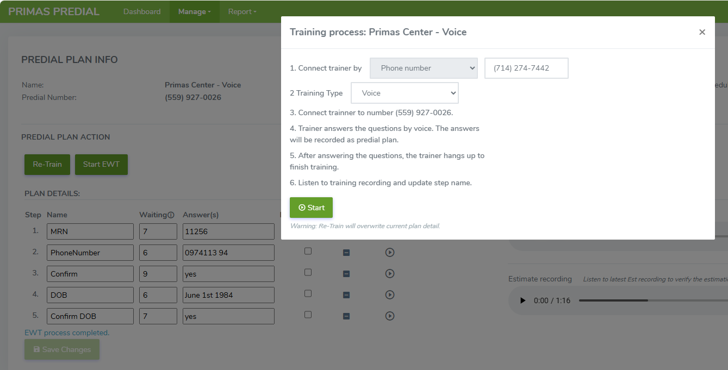Check the box in Confirm step row

[x=308, y=272]
